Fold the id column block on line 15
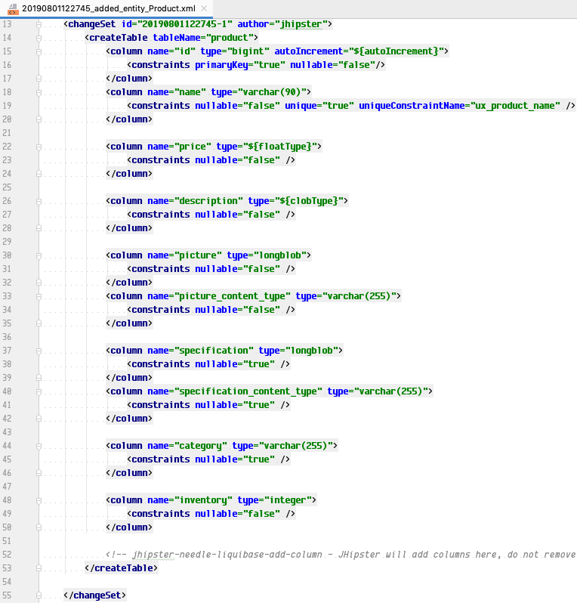This screenshot has height=603, width=577. [39, 51]
